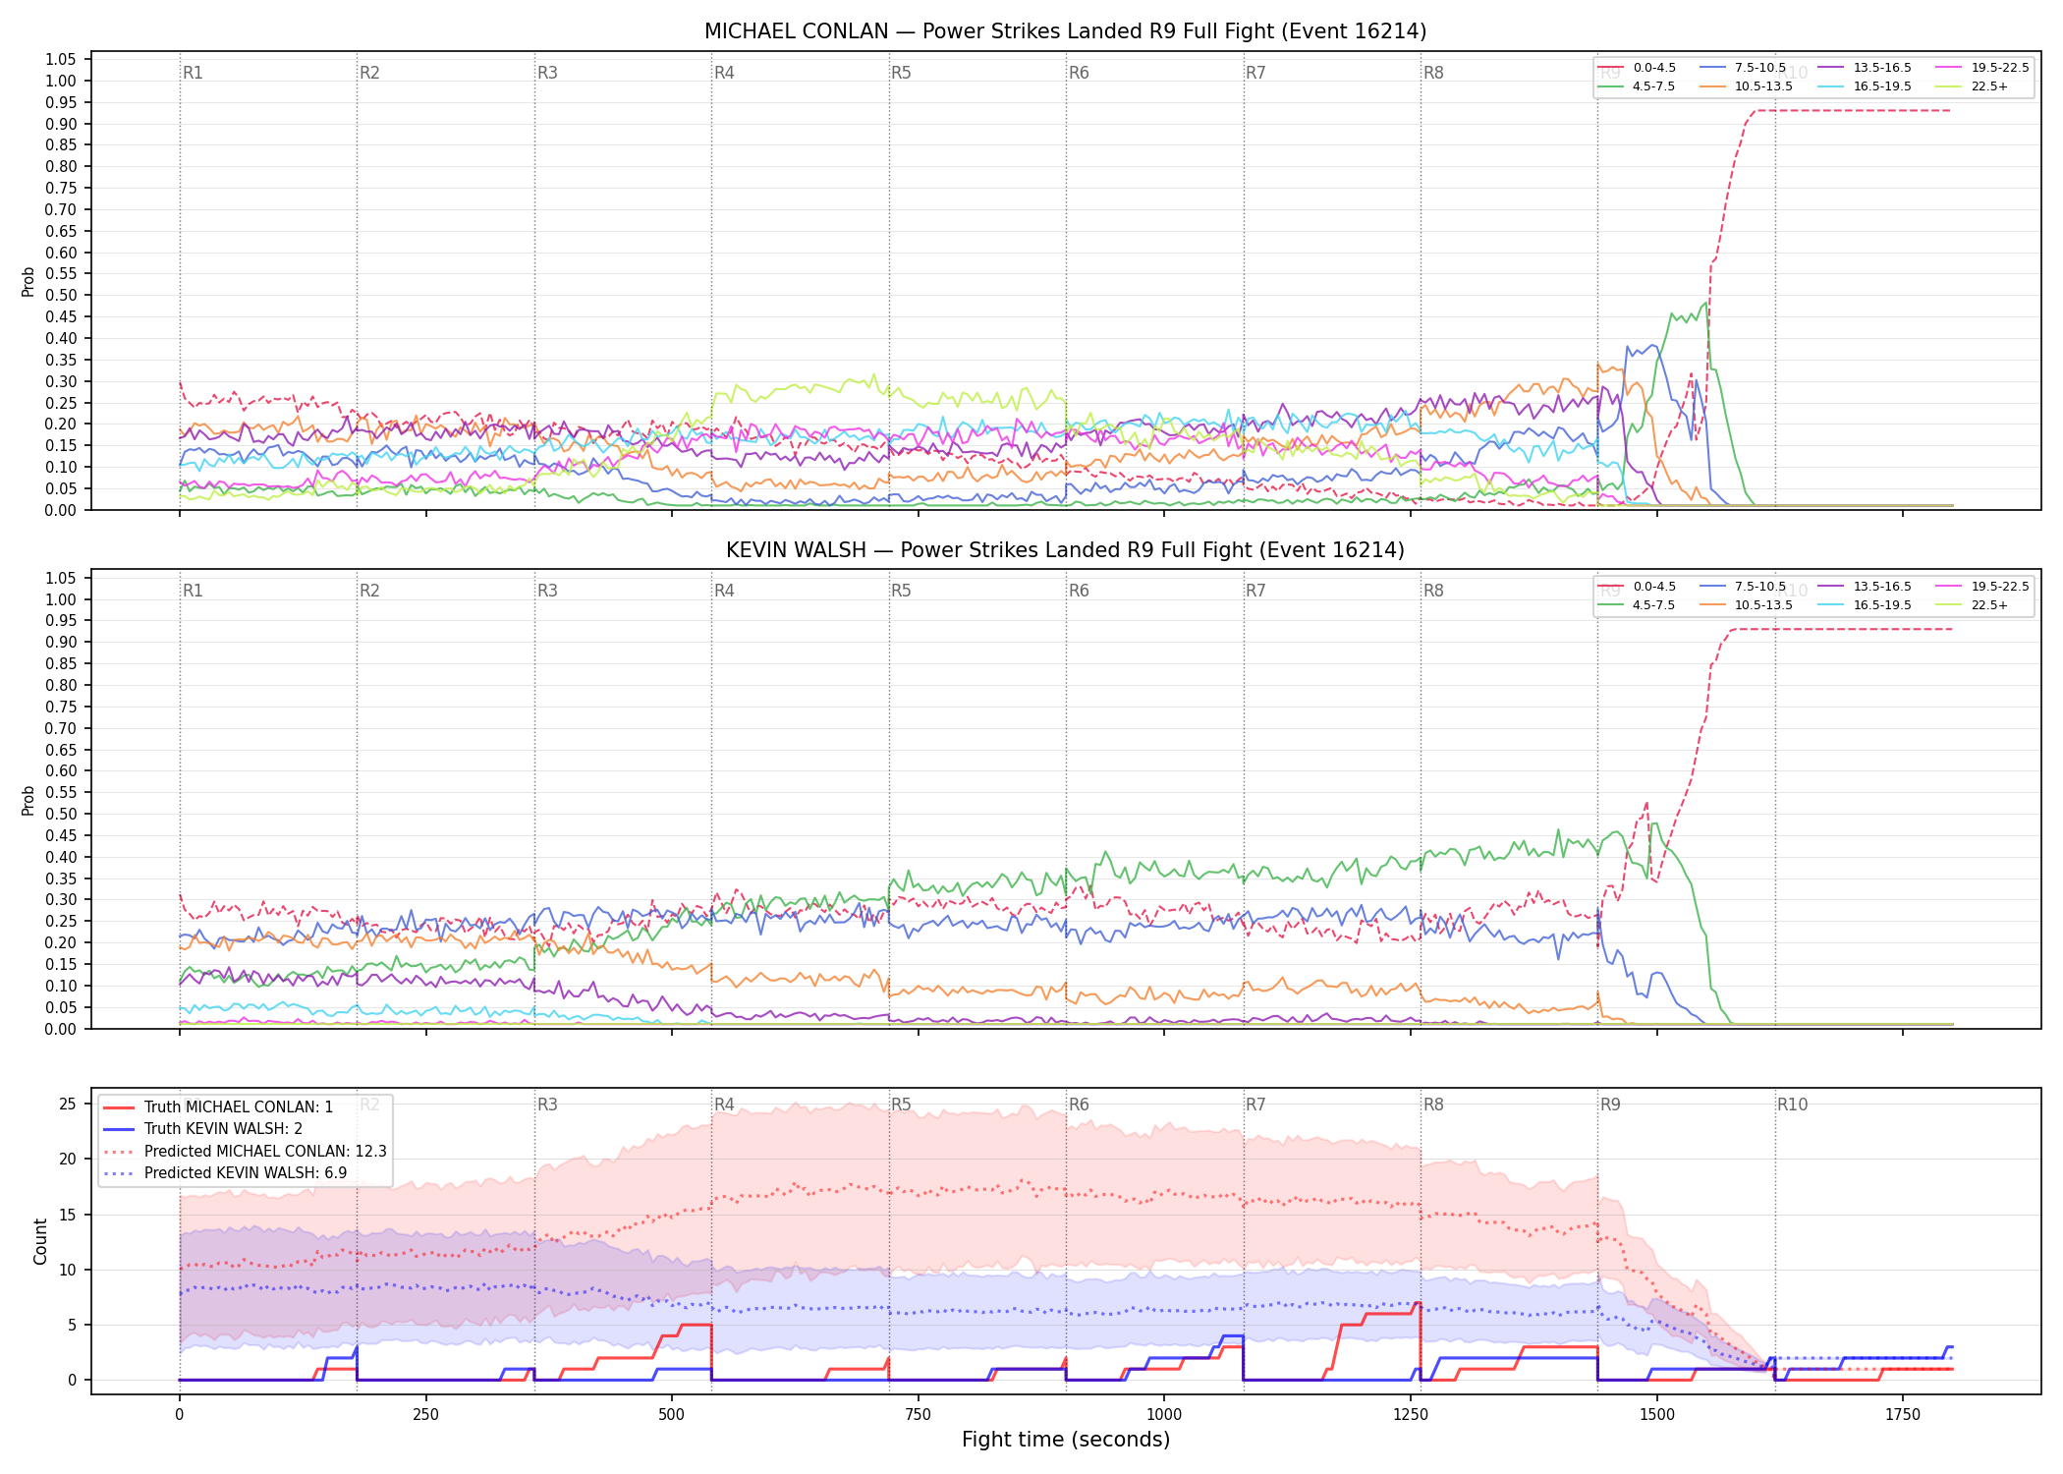The height and width of the screenshot is (1474, 2063).
Task: Click the MICHAEL CONLAN Power Strikes chart title
Action: [x=1065, y=31]
